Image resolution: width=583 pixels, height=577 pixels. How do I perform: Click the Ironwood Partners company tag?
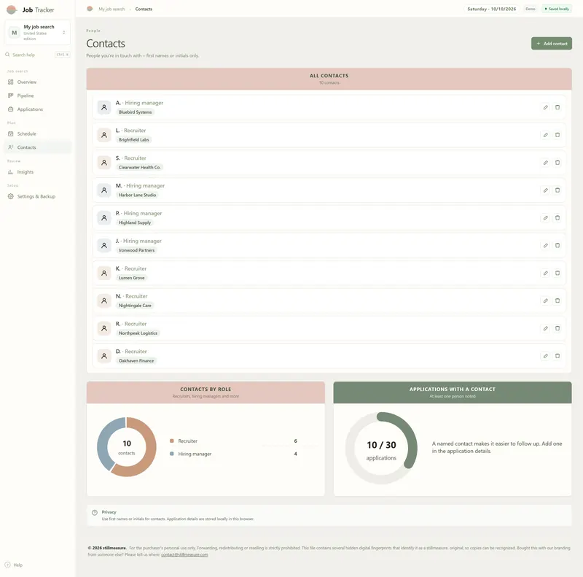pyautogui.click(x=136, y=250)
